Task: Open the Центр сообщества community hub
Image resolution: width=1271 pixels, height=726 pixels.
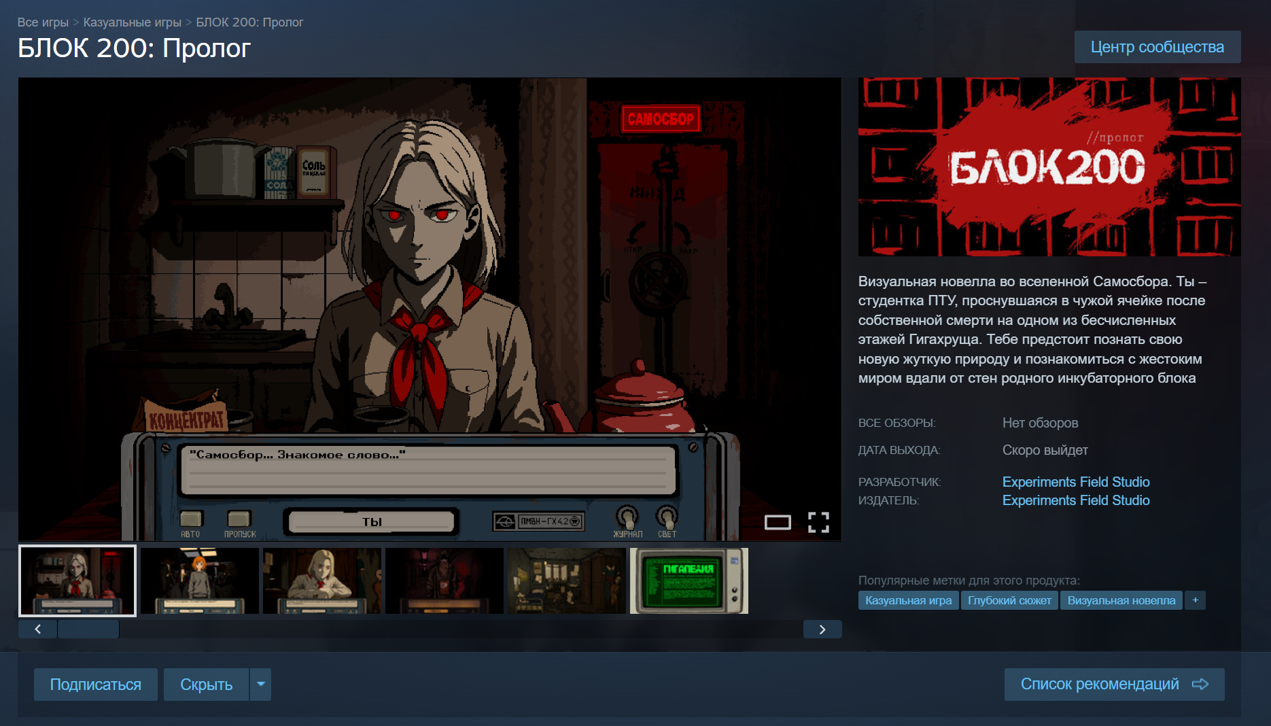Action: click(x=1157, y=47)
